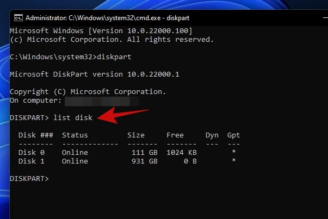Minimize the Command Prompt window
328x219 pixels.
click(x=325, y=18)
